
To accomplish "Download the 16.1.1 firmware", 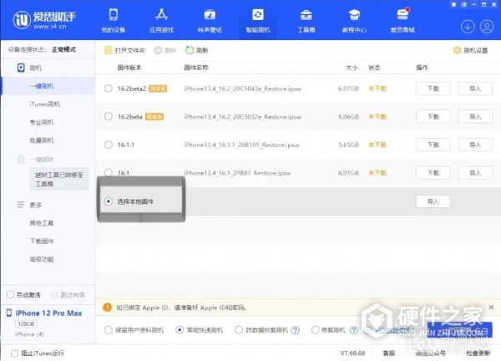I will point(433,145).
